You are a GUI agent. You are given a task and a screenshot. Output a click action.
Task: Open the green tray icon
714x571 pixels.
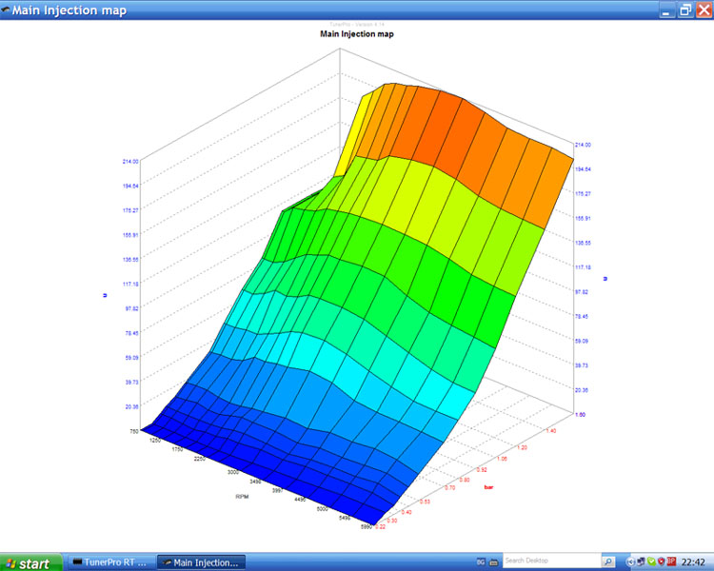[x=651, y=562]
